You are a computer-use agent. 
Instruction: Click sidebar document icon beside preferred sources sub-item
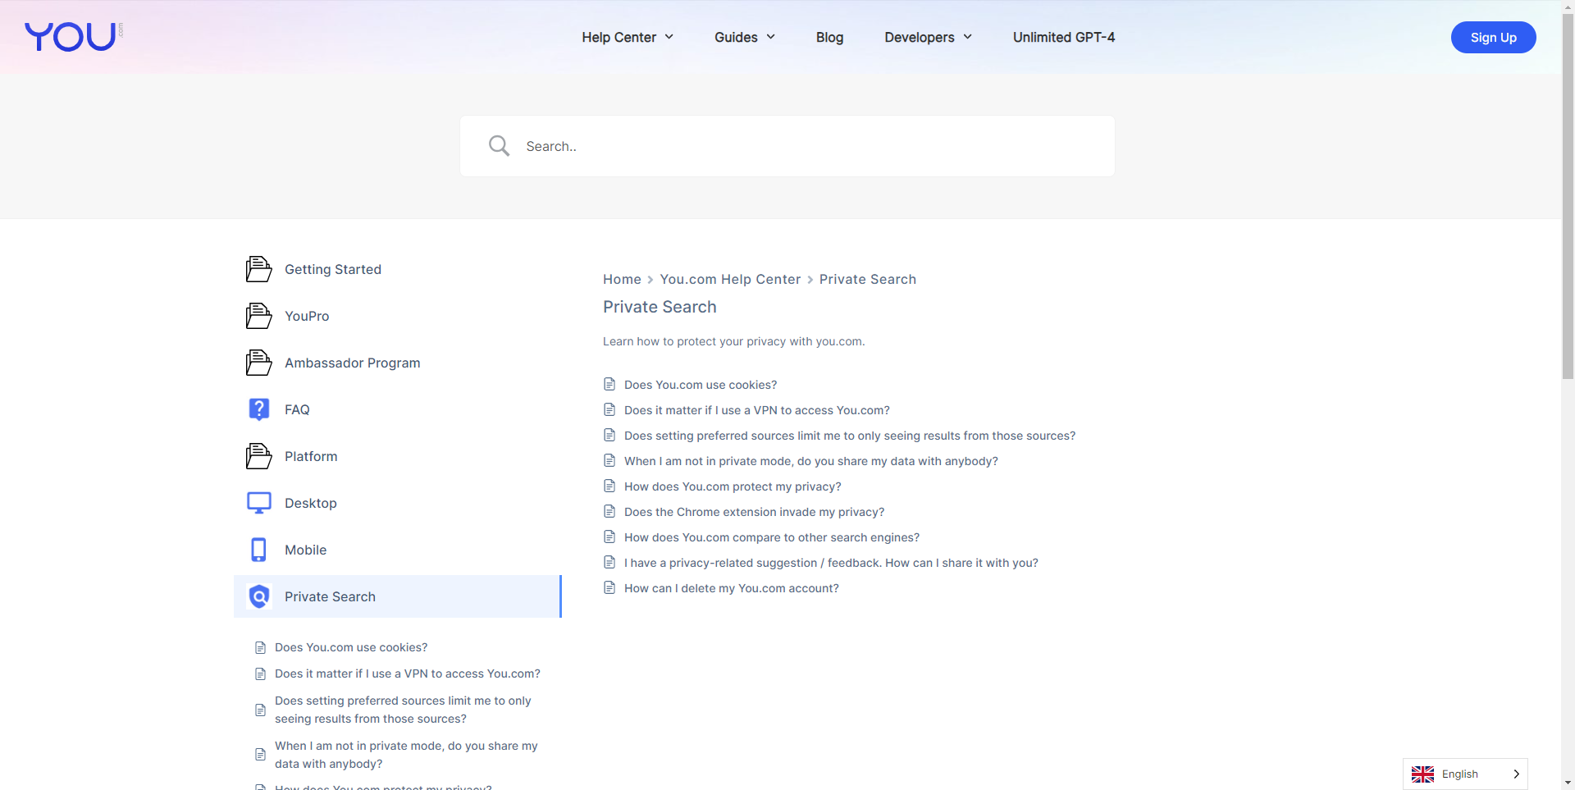click(260, 710)
